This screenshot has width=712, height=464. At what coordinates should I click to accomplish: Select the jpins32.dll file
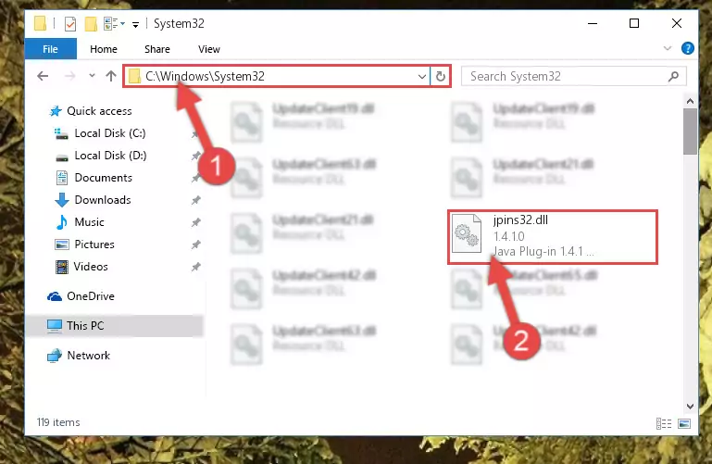pos(552,236)
